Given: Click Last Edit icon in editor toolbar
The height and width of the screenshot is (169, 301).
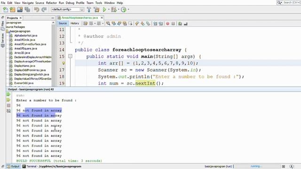Looking at the screenshot, I should pos(86,23).
